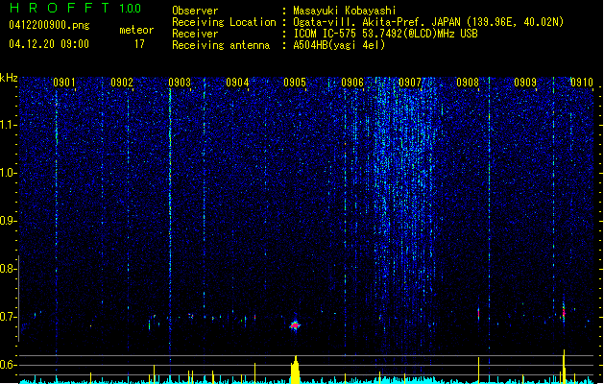Click observer name Masayuki Kobayashi
The width and height of the screenshot is (604, 384).
345,11
